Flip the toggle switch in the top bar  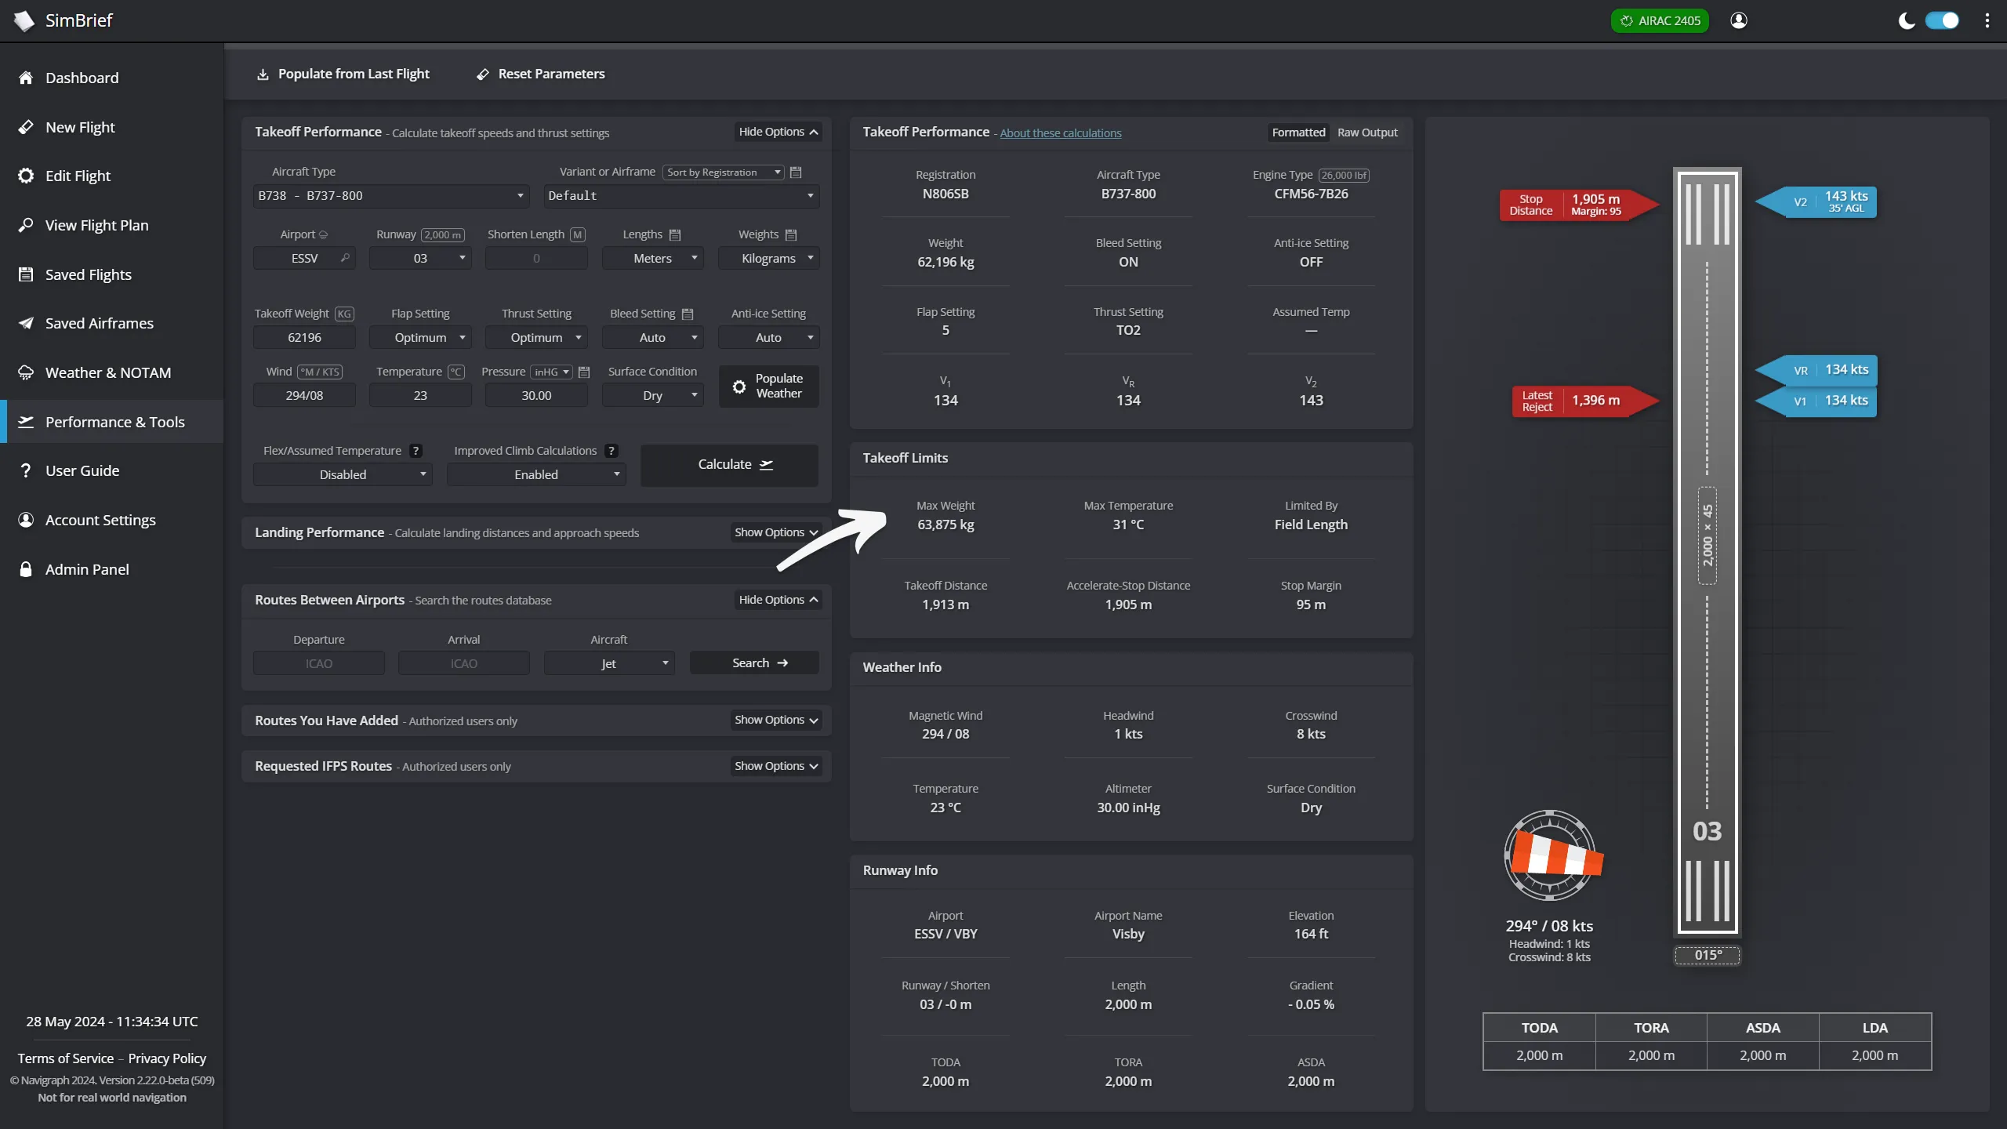coord(1943,20)
